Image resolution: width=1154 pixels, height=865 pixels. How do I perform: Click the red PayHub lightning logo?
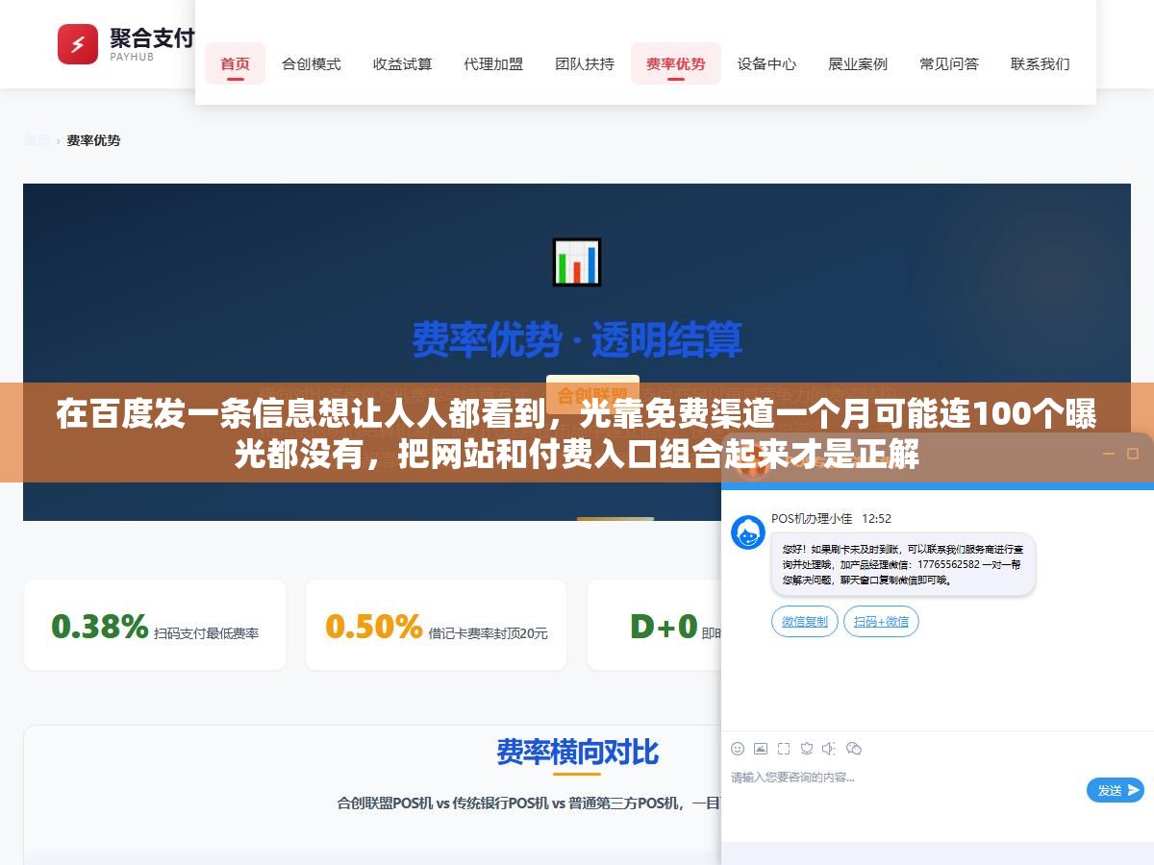[x=78, y=44]
